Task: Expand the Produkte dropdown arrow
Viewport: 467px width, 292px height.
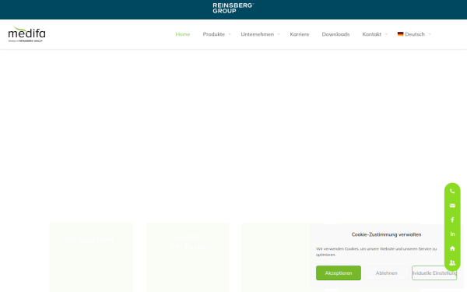Action: coord(230,34)
